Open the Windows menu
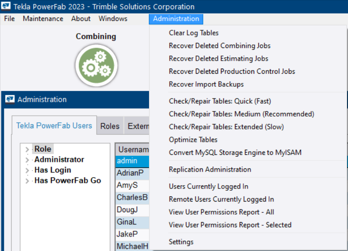The height and width of the screenshot is (251, 348). point(113,19)
